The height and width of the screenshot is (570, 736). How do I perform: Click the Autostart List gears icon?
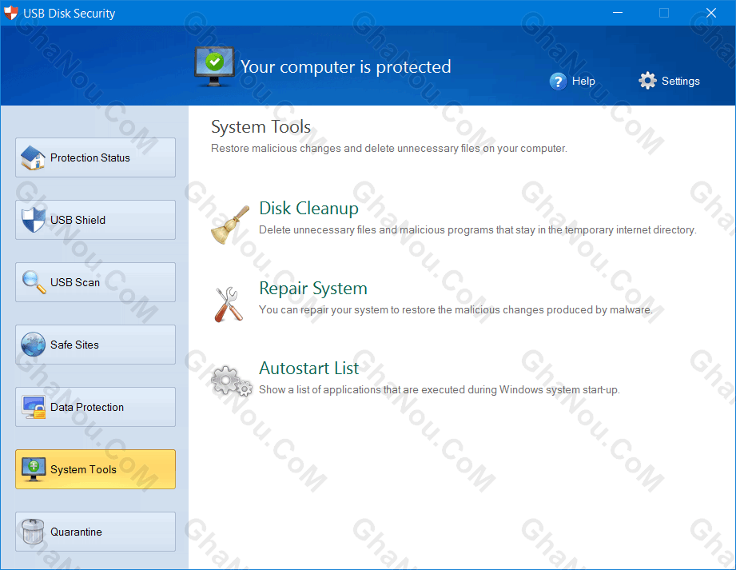coord(232,381)
